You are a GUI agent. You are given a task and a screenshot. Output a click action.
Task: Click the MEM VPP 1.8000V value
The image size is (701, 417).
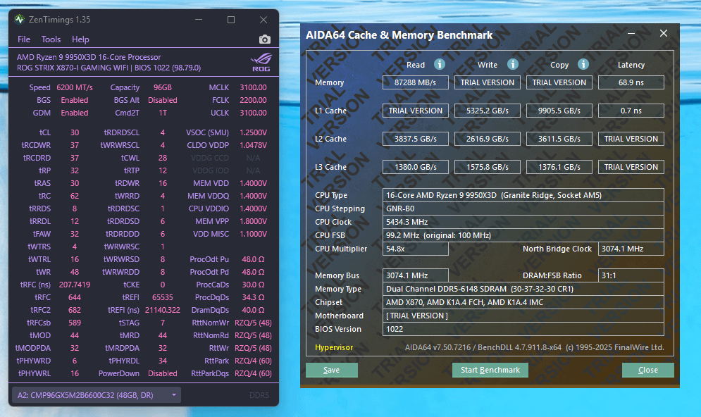coord(253,221)
